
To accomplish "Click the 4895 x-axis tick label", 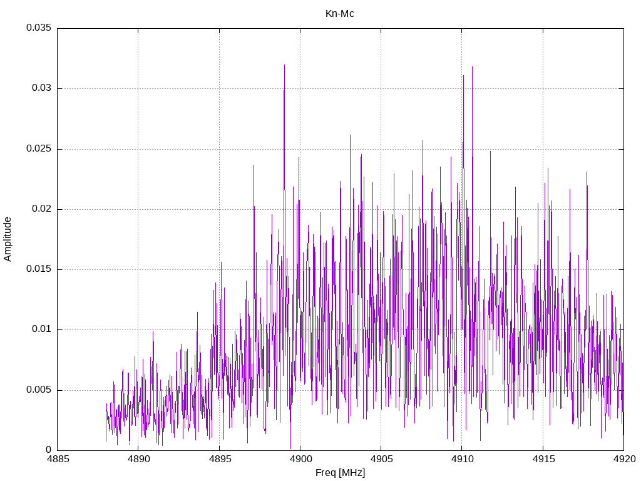I will coord(220,459).
